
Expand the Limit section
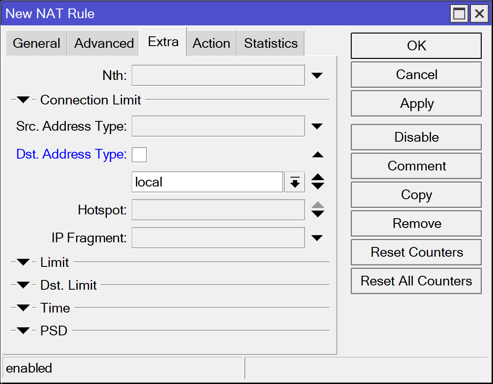point(23,263)
